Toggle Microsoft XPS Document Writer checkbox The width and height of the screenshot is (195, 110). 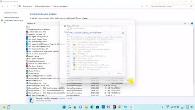pos(74,61)
